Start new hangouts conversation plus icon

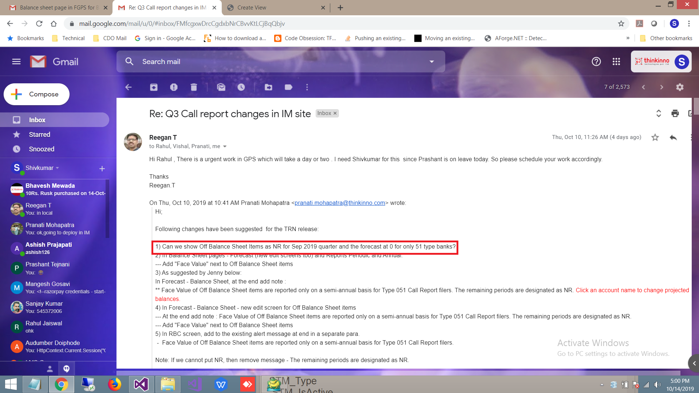(102, 168)
